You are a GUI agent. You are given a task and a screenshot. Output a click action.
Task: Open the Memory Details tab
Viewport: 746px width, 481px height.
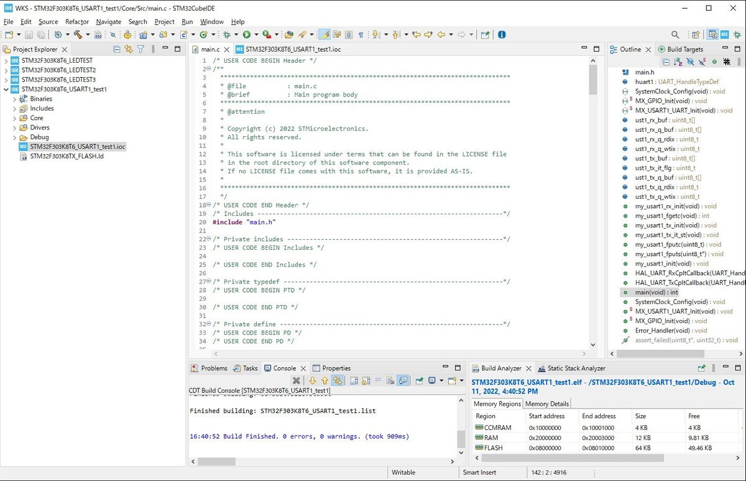(x=546, y=404)
